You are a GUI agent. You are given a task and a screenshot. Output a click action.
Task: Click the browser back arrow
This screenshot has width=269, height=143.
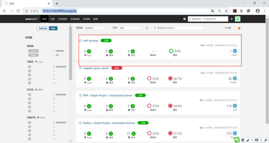tap(5, 11)
